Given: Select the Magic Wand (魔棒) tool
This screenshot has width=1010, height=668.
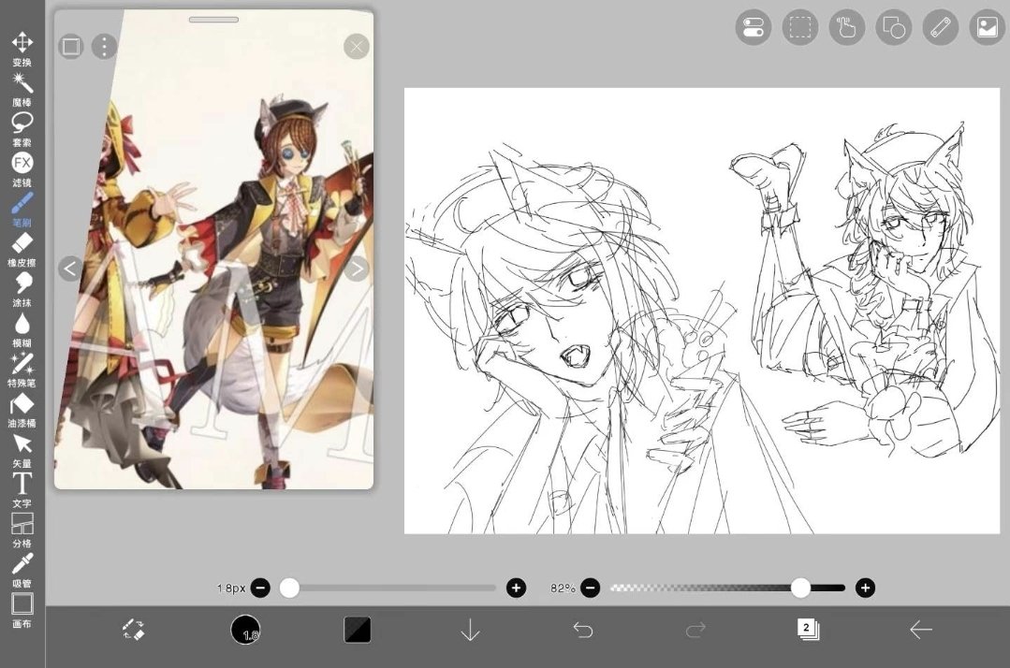Looking at the screenshot, I should [22, 90].
